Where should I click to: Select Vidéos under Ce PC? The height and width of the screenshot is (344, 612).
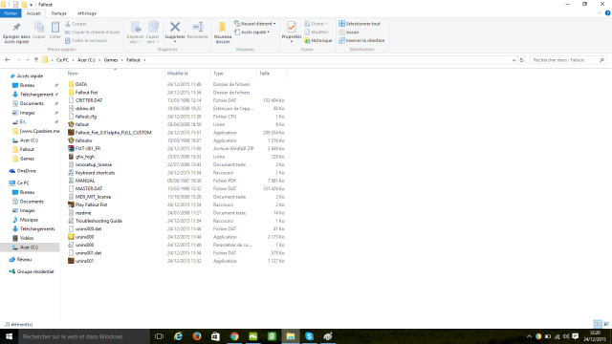tap(27, 238)
